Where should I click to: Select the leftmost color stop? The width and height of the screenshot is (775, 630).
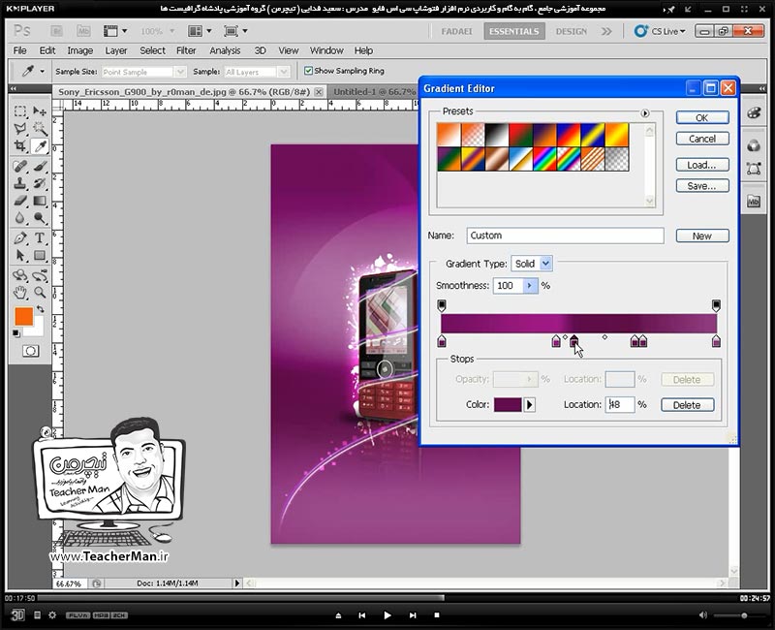click(442, 341)
